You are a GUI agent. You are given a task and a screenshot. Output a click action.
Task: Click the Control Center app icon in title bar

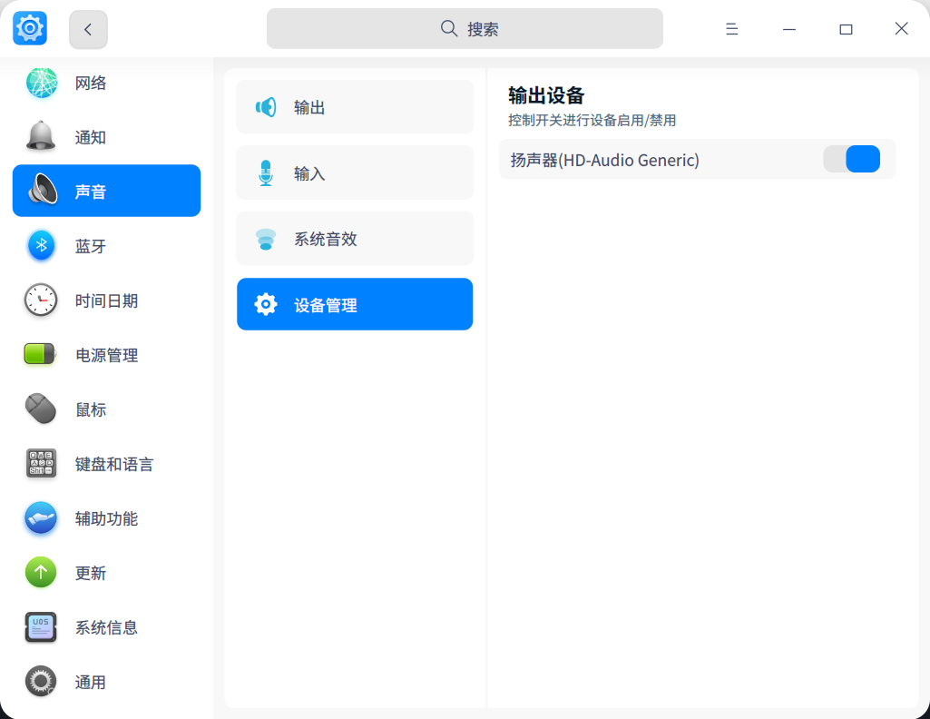30,28
